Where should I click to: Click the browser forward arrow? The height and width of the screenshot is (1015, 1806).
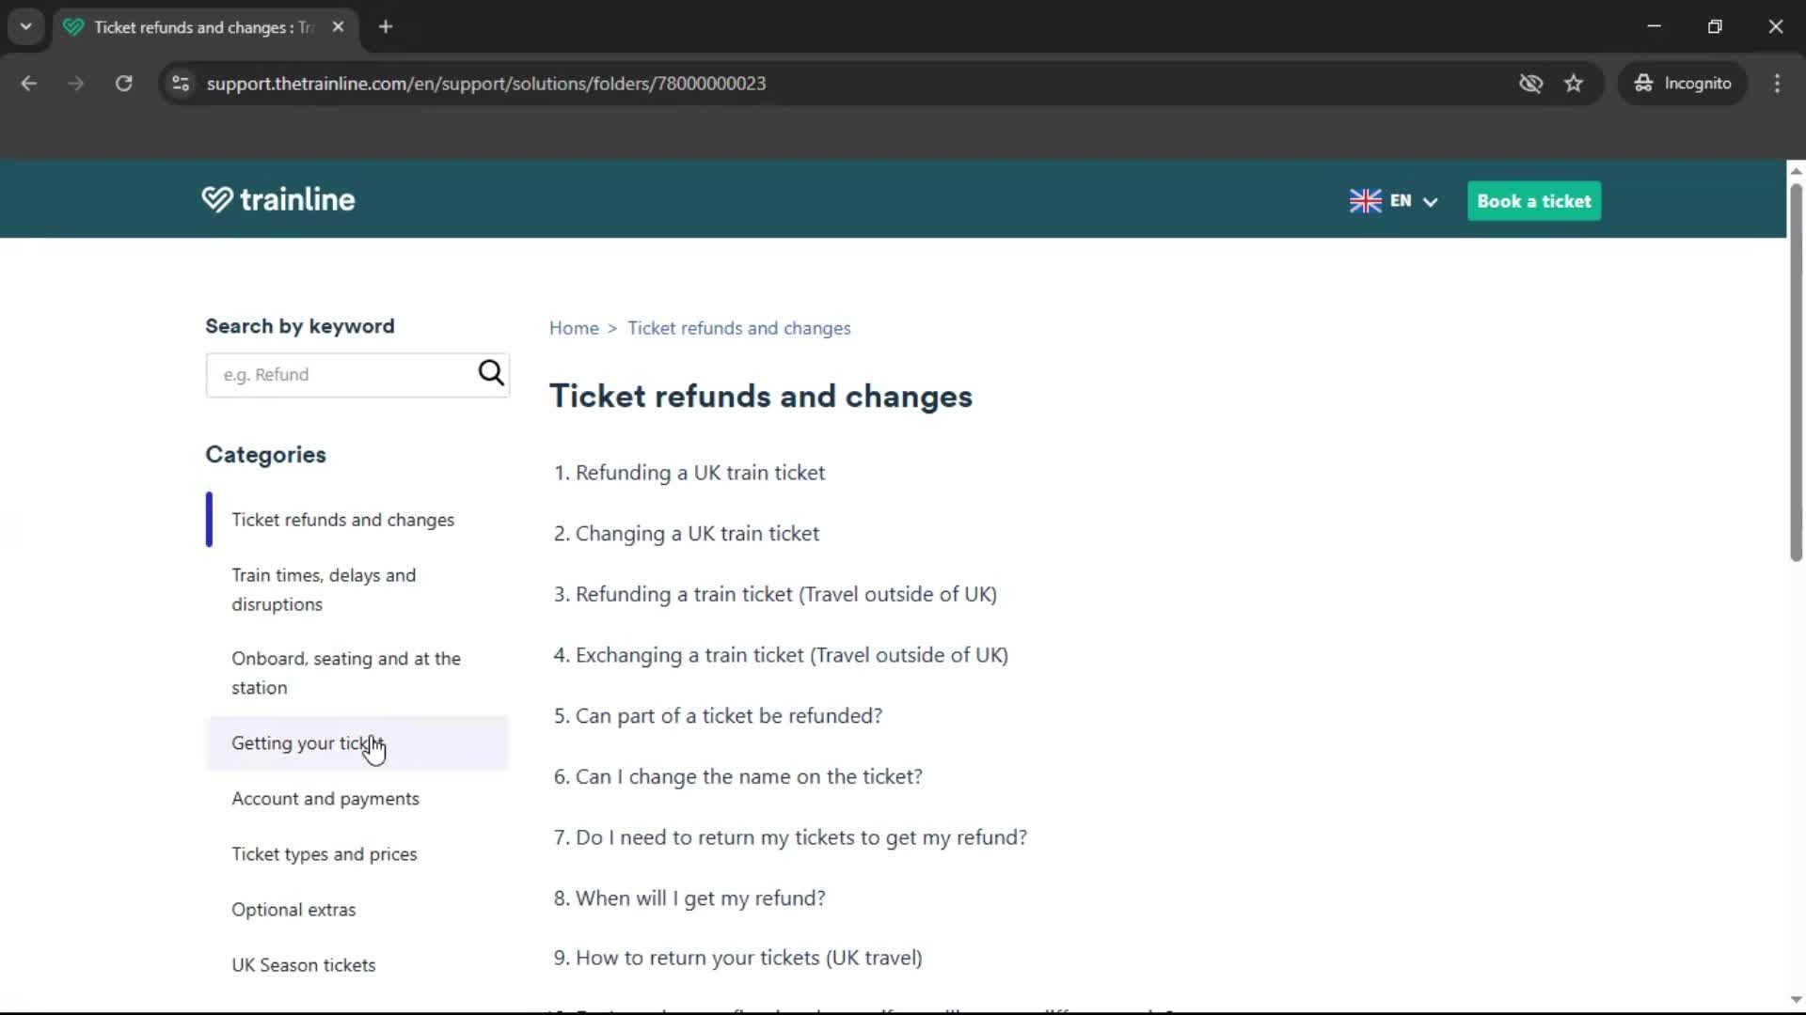[x=75, y=83]
